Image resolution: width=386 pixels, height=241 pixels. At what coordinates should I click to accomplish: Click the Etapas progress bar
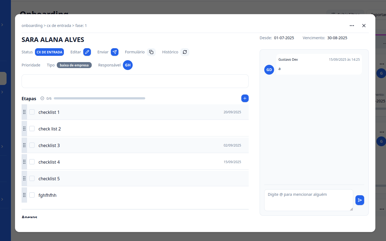pyautogui.click(x=99, y=98)
